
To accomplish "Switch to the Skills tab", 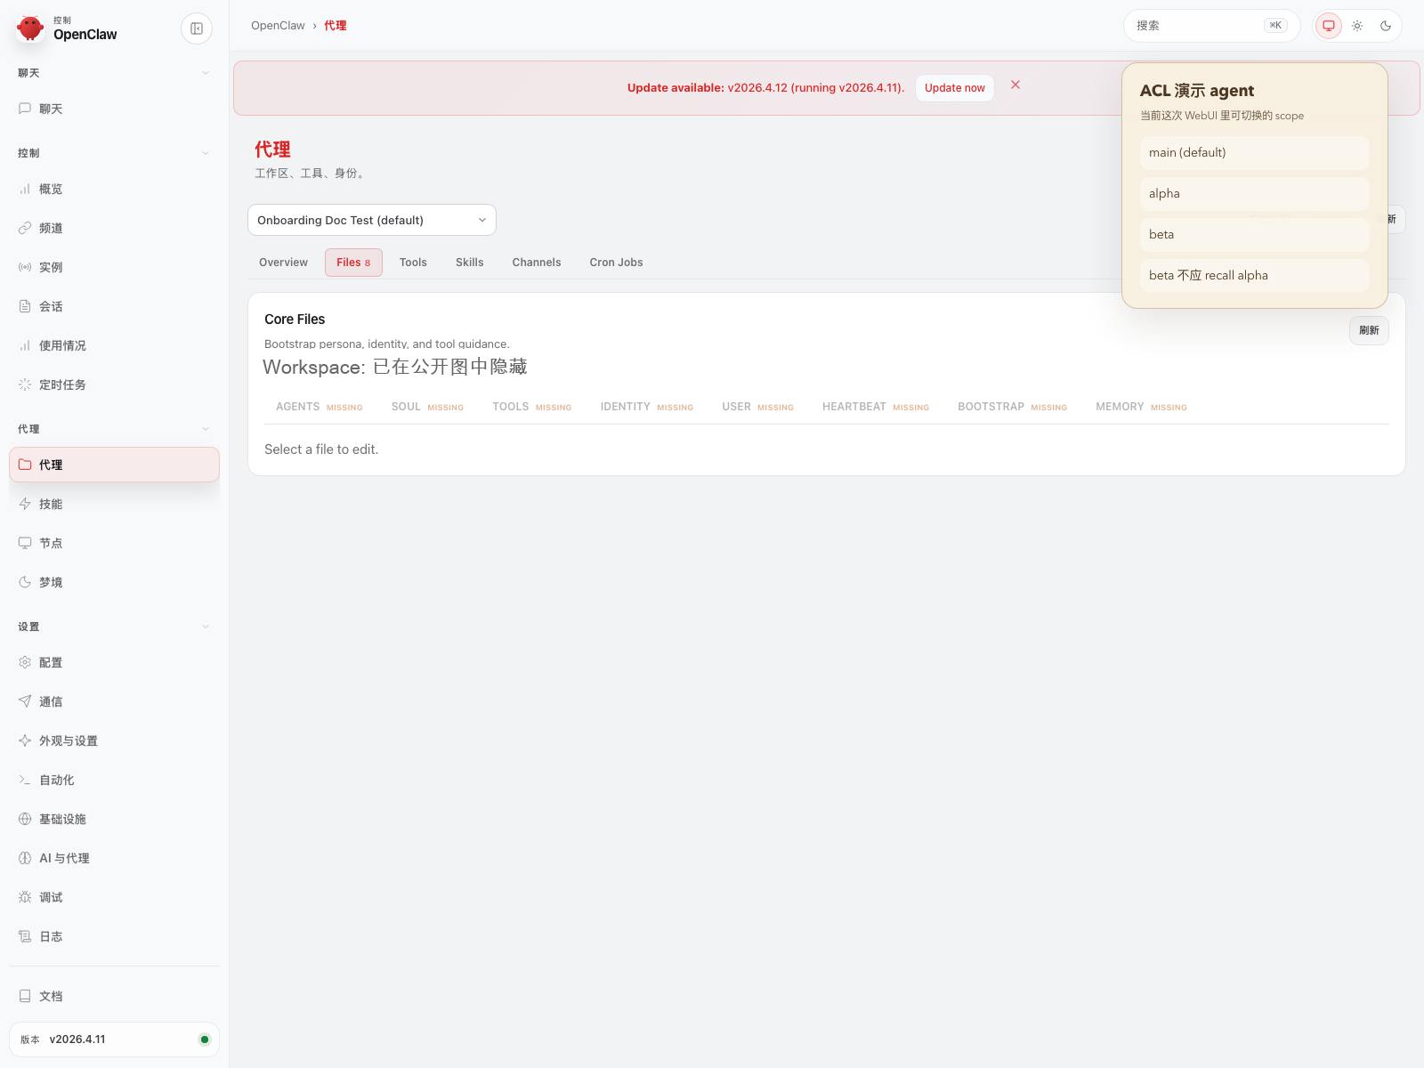I will tap(469, 263).
